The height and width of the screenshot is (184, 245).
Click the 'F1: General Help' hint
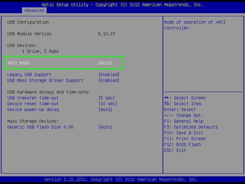pyautogui.click(x=184, y=121)
